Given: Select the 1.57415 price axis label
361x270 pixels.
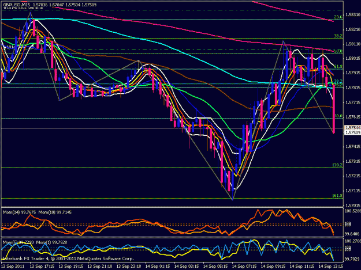Looking at the screenshot, I should pyautogui.click(x=353, y=147).
